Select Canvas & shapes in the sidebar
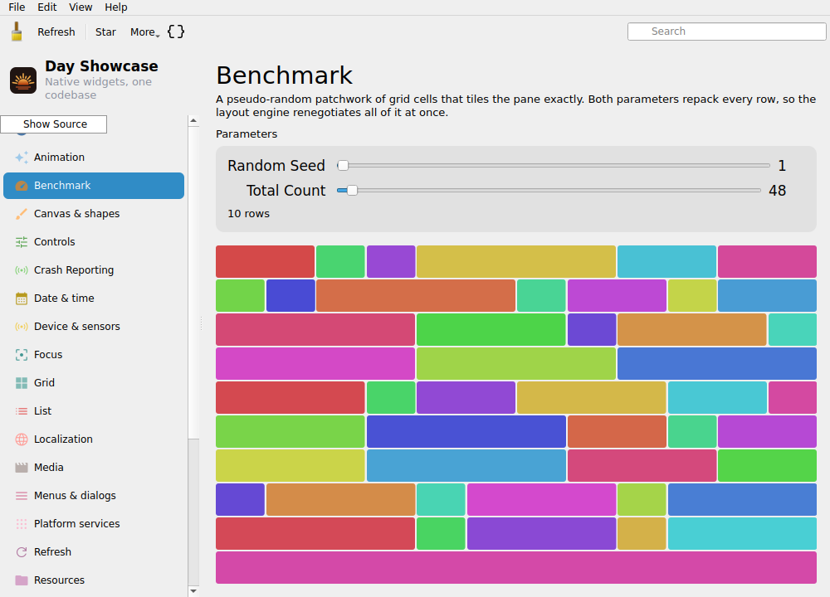Screen dimensions: 830x597 coord(94,214)
